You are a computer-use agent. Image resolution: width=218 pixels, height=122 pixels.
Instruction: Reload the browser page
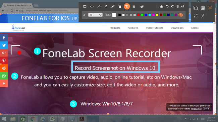point(12,11)
